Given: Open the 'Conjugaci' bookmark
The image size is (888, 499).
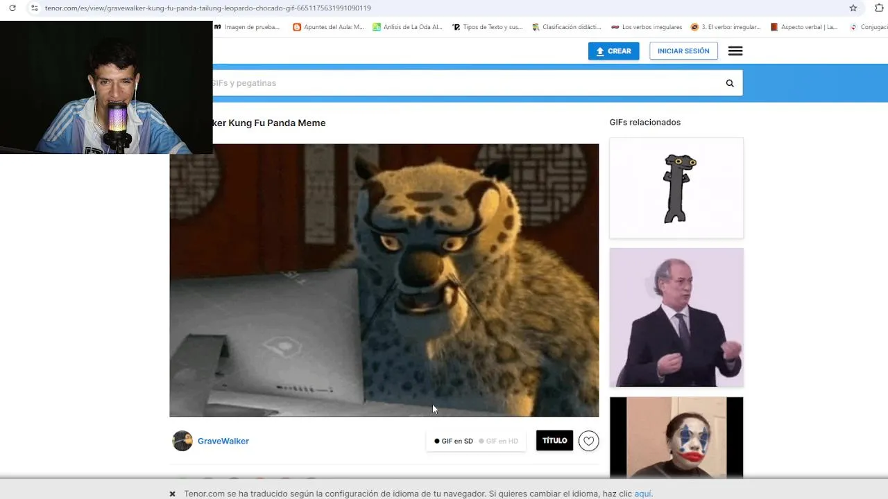Looking at the screenshot, I should point(869,27).
